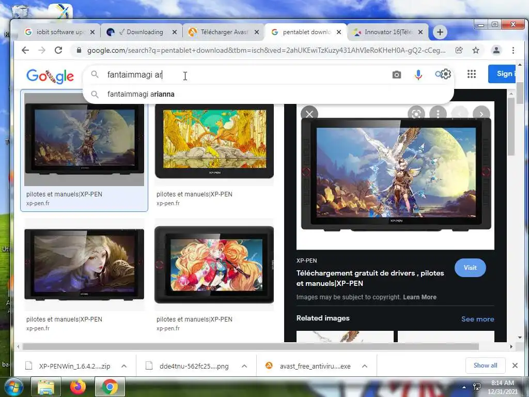
Task: Select the anime girls artwork tablet thumbnail
Action: [214, 265]
